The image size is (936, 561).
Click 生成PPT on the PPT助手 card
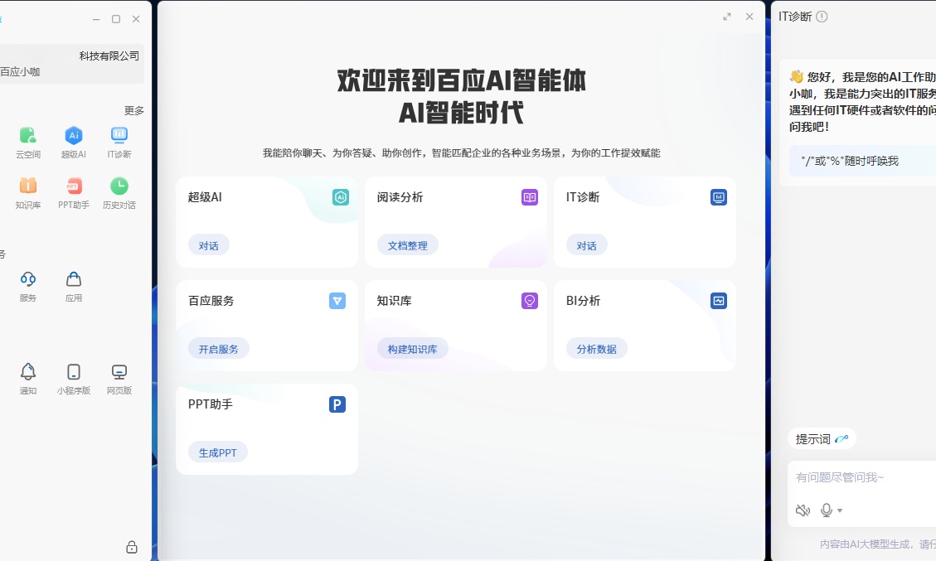tap(218, 452)
